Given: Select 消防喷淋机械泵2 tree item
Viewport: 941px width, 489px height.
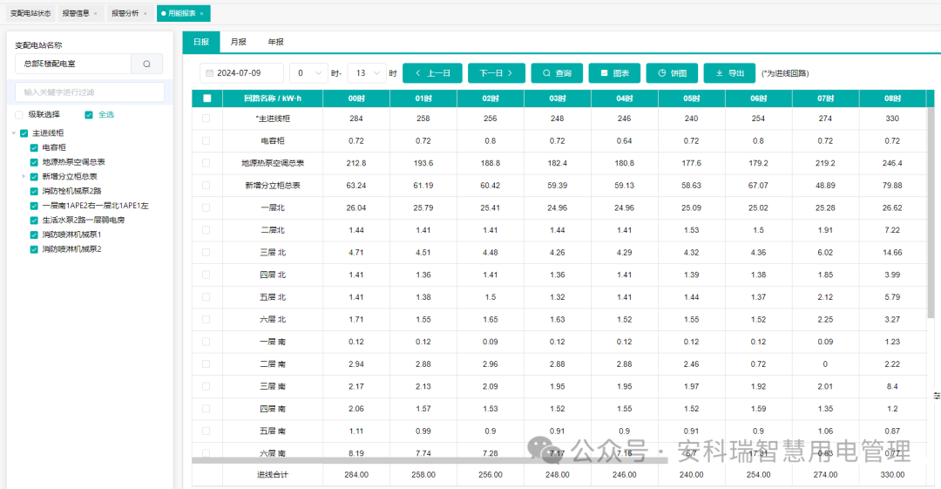Looking at the screenshot, I should point(71,249).
